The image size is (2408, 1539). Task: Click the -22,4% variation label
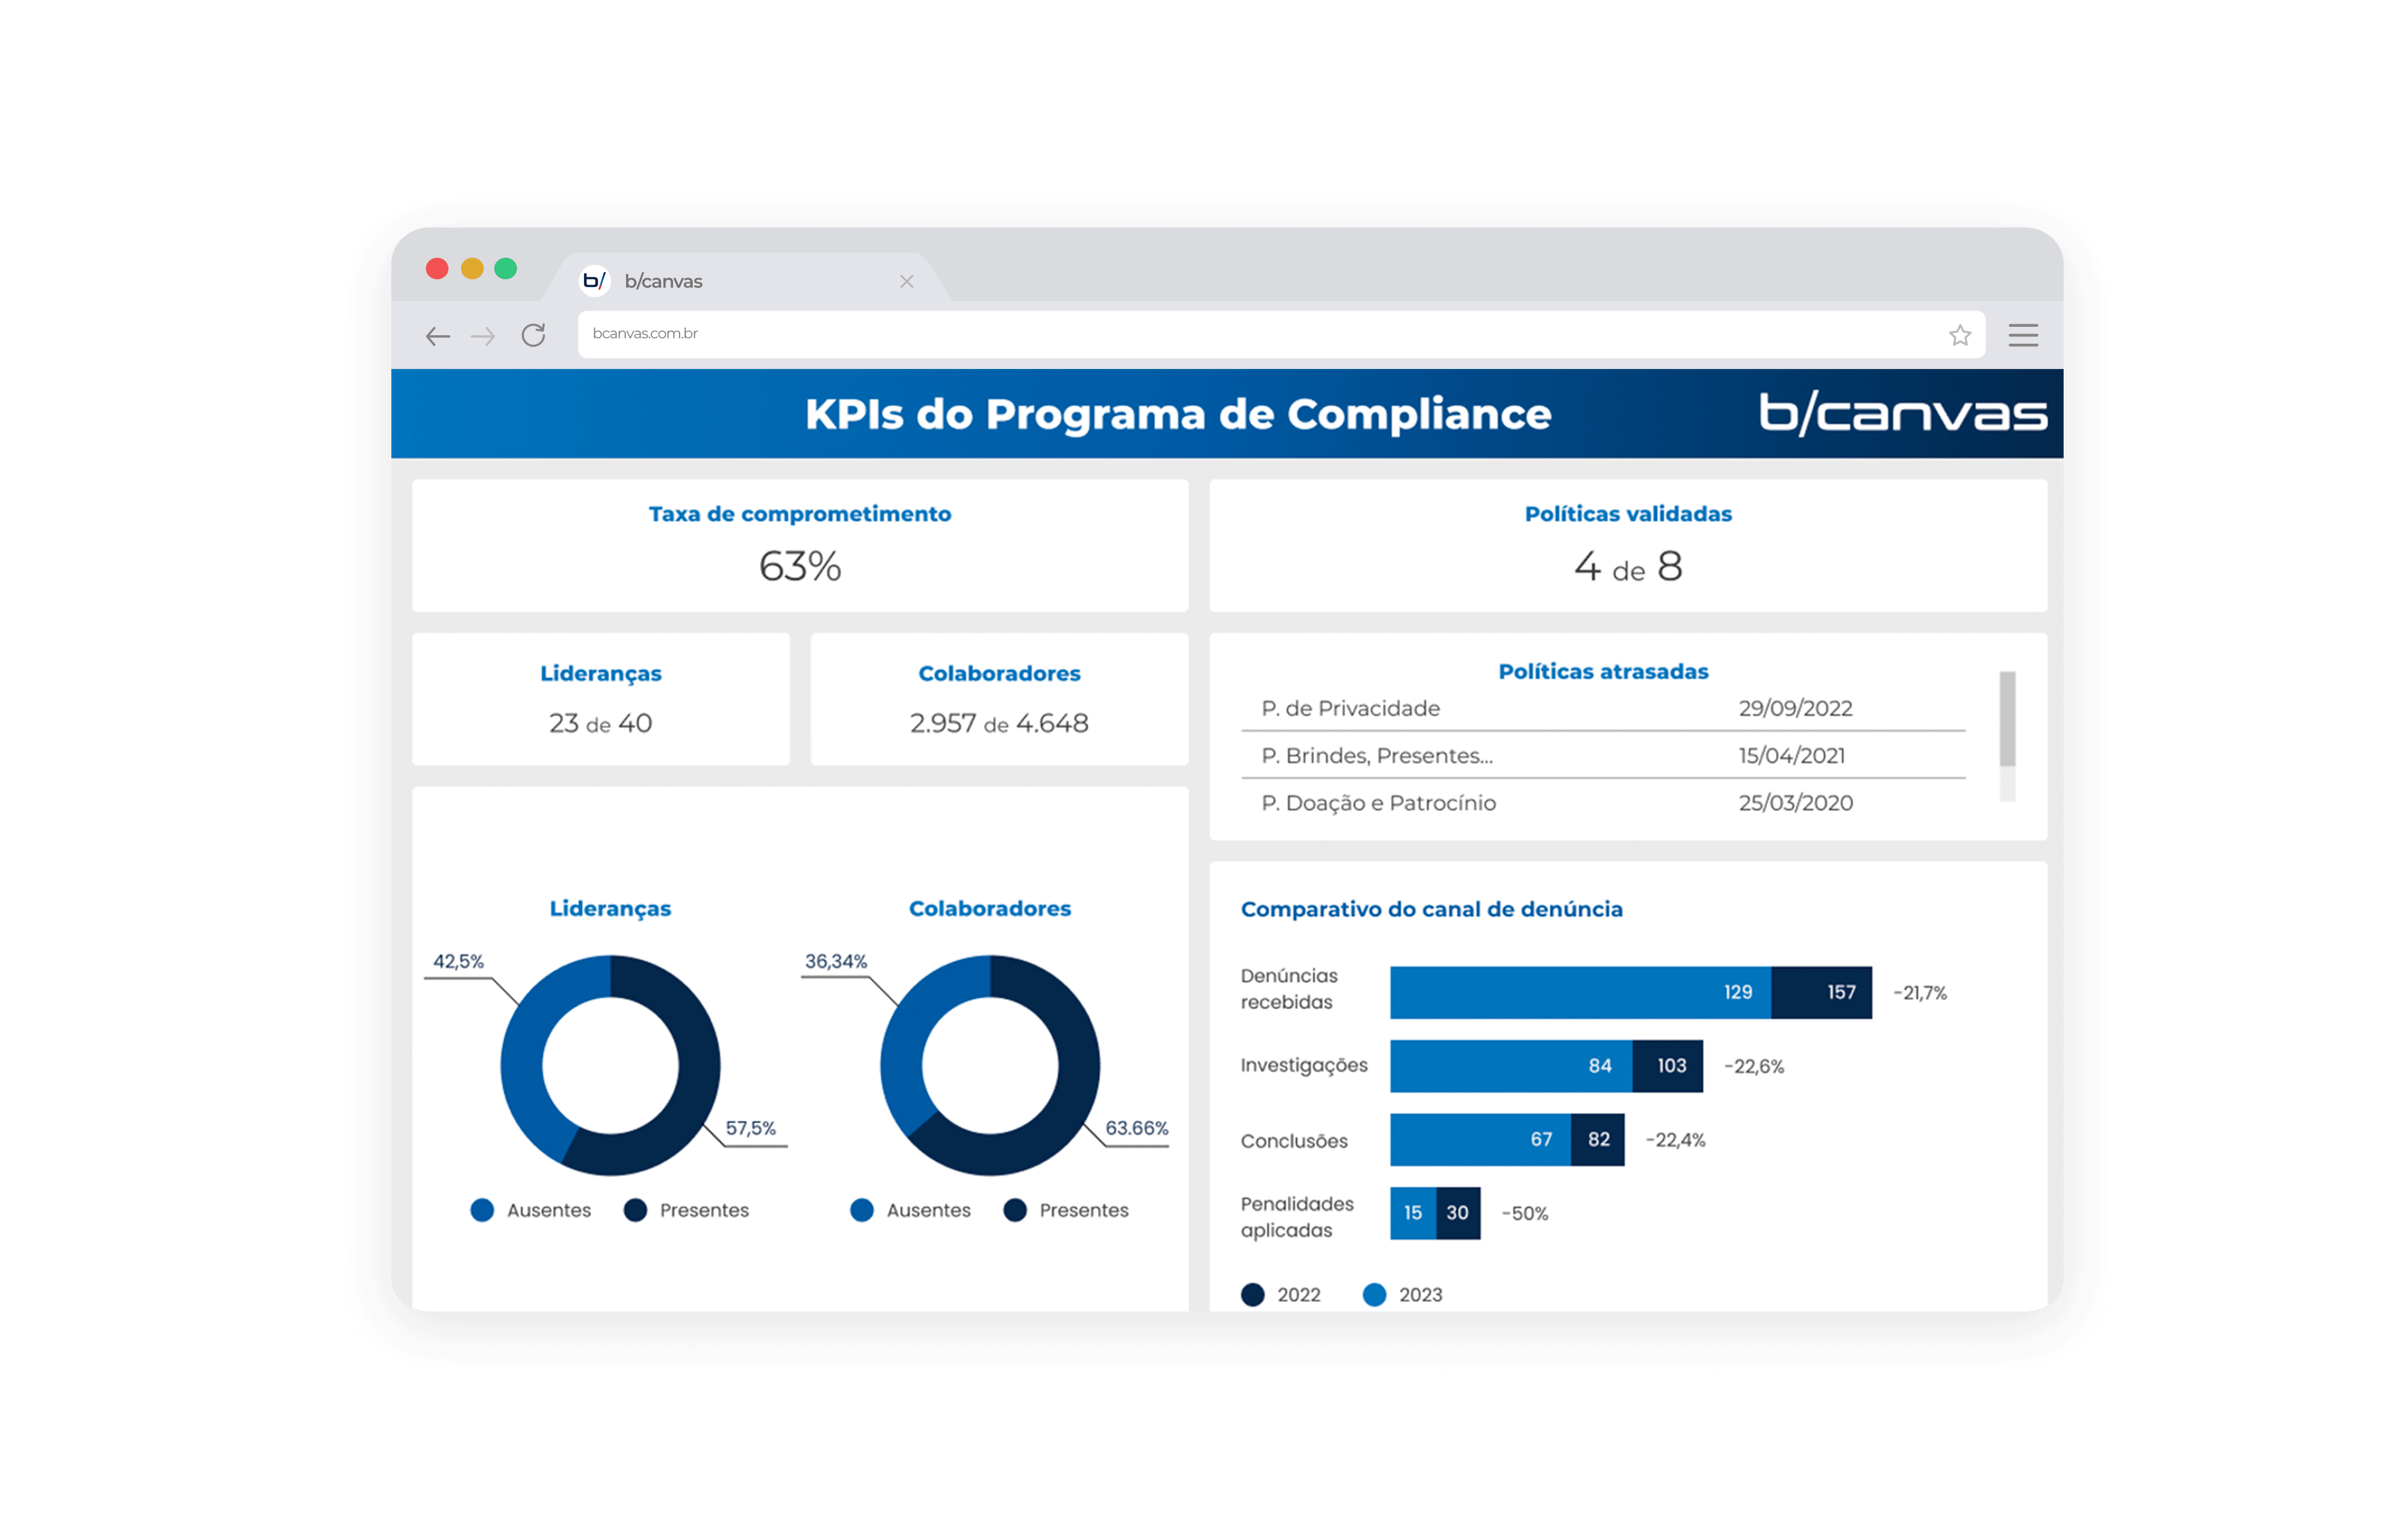click(1676, 1140)
